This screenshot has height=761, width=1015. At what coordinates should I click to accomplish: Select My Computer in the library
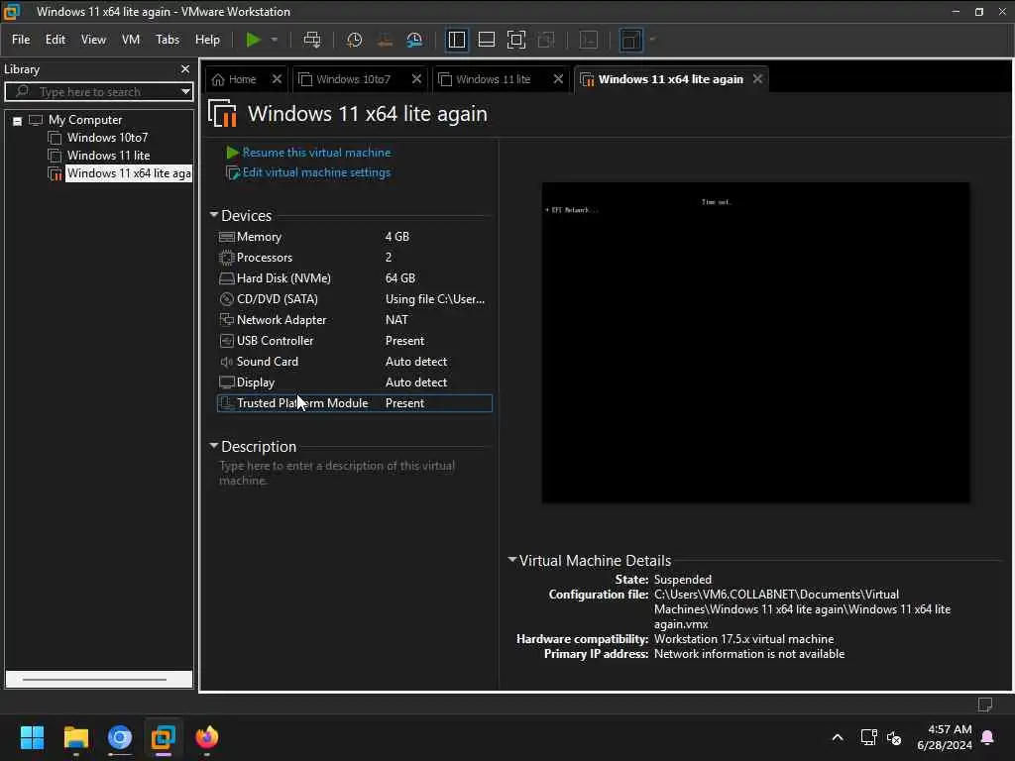(x=85, y=120)
